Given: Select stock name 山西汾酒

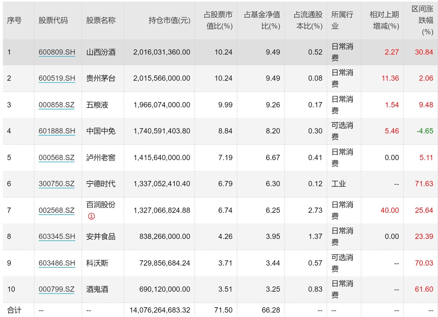Looking at the screenshot, I should pyautogui.click(x=101, y=52).
